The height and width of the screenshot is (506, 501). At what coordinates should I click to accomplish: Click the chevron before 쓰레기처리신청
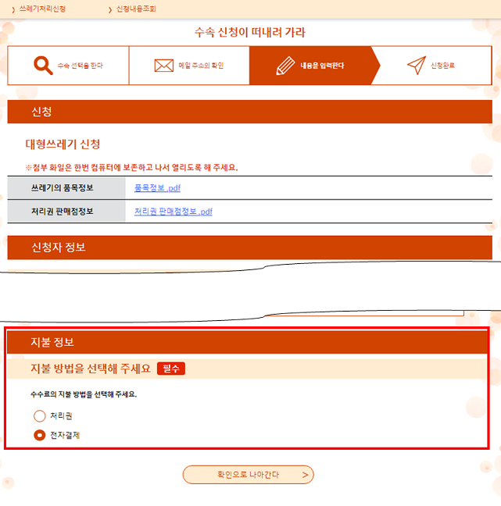[13, 9]
